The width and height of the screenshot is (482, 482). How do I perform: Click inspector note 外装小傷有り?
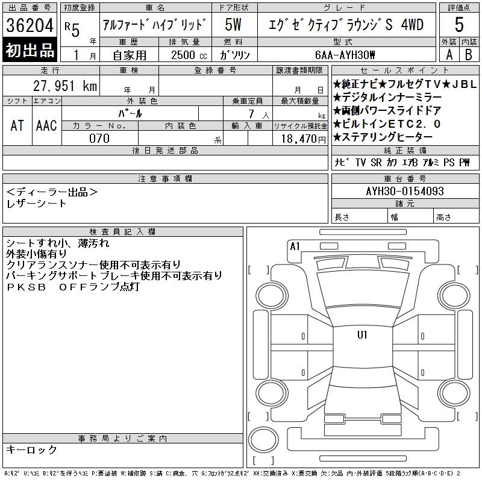point(37,254)
